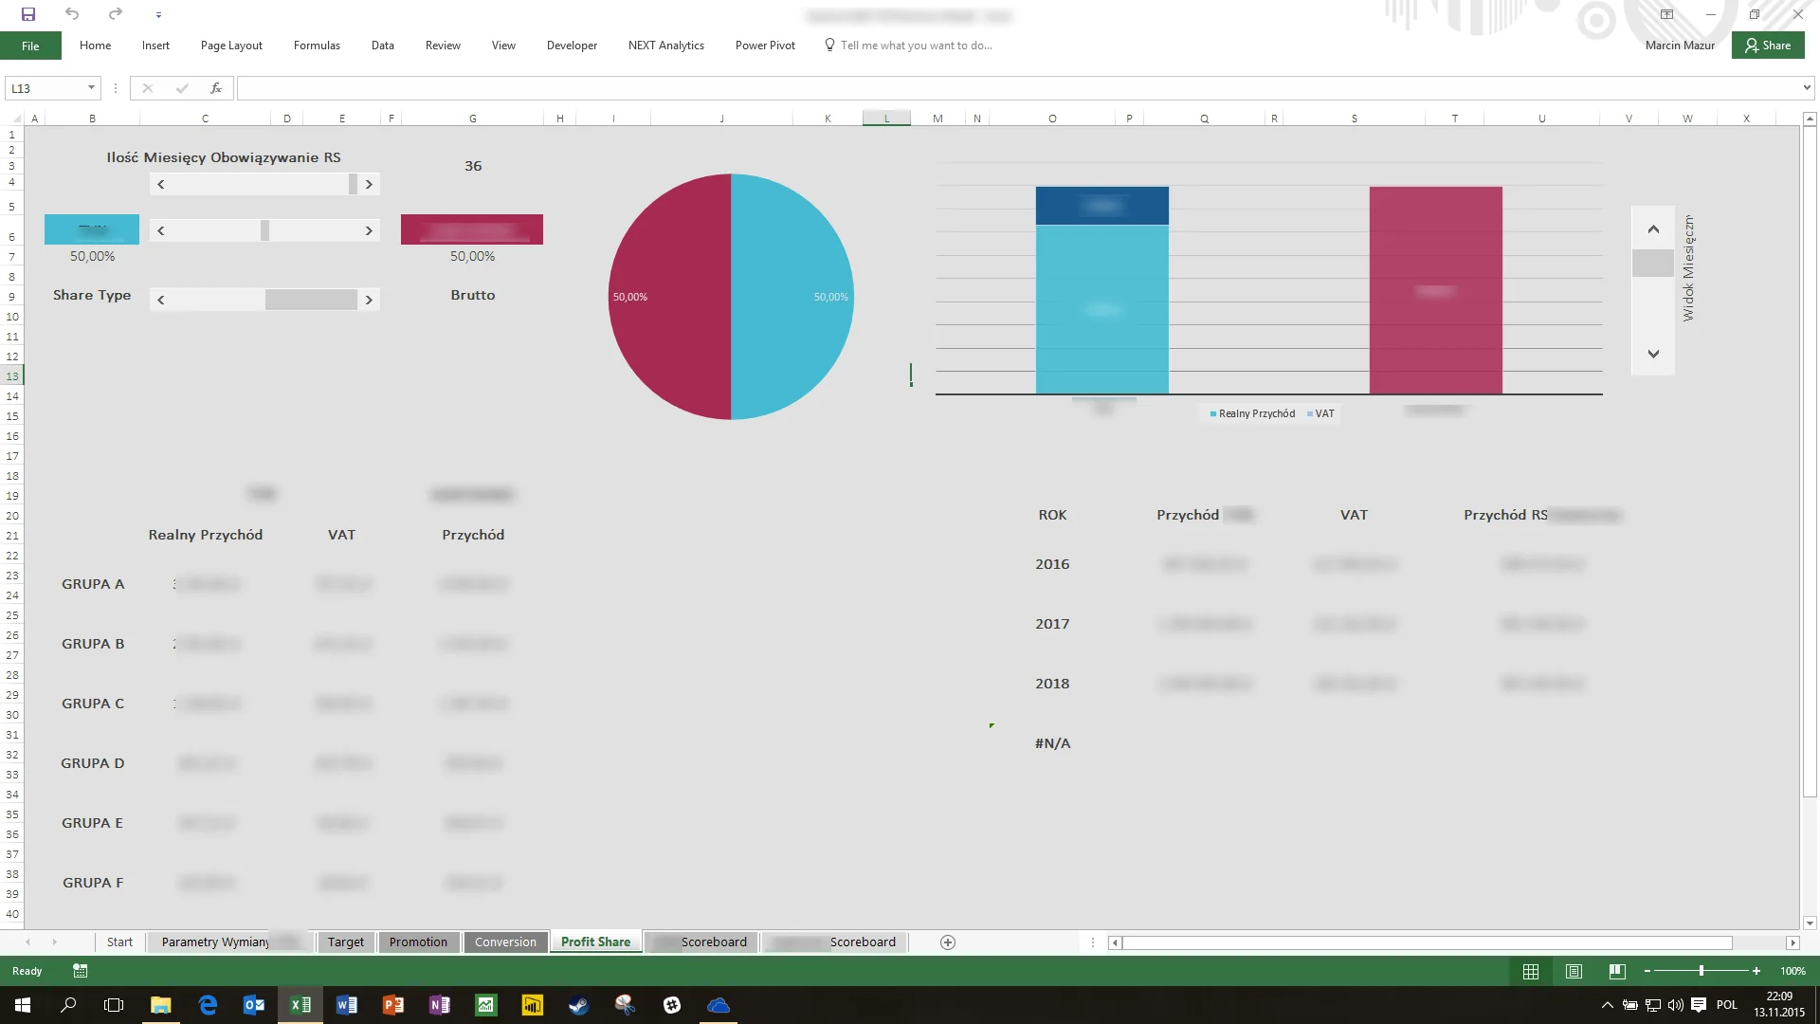Image resolution: width=1820 pixels, height=1024 pixels.
Task: Click the New Sheet plus icon
Action: [x=947, y=942]
